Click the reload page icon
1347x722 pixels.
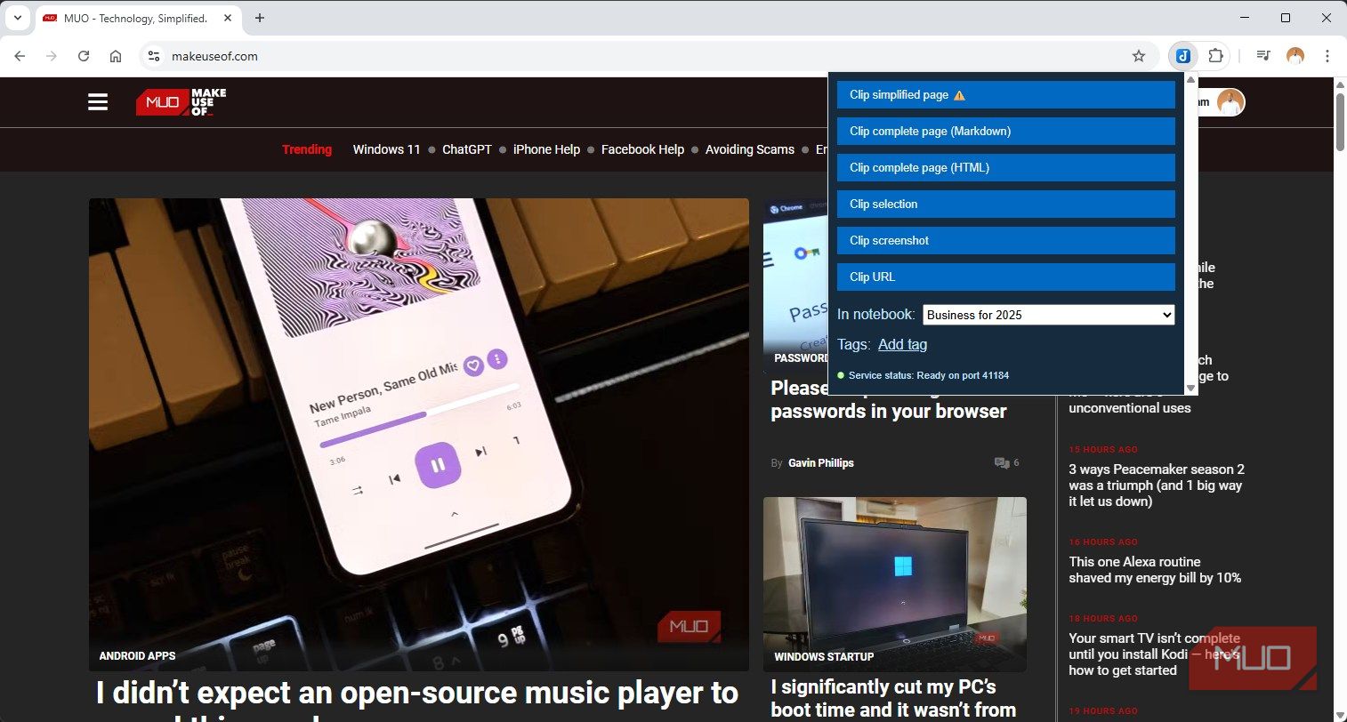(x=84, y=56)
